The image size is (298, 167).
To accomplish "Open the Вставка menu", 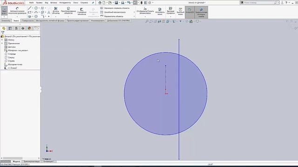I will [x=54, y=3].
